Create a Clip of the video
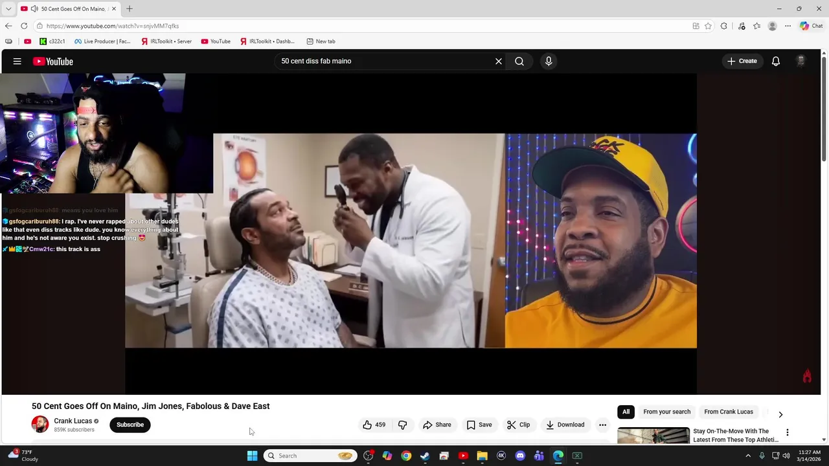 518,425
